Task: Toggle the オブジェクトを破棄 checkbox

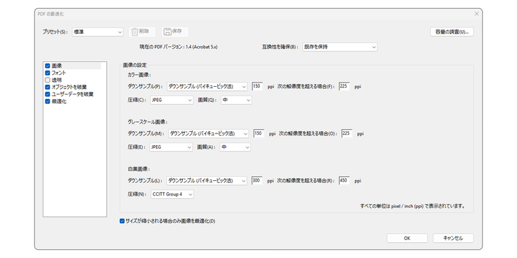Action: point(48,87)
